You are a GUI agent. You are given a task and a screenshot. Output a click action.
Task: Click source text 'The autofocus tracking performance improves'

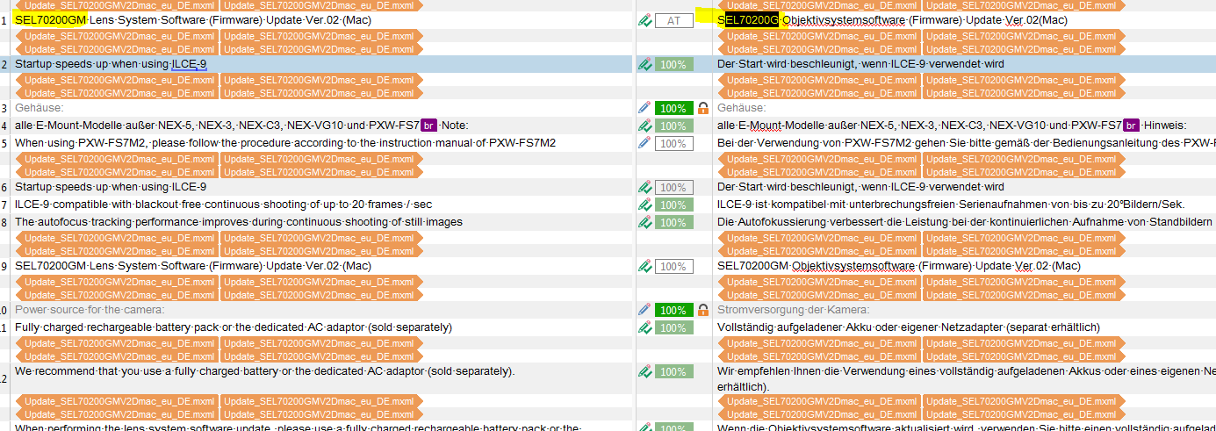point(134,222)
